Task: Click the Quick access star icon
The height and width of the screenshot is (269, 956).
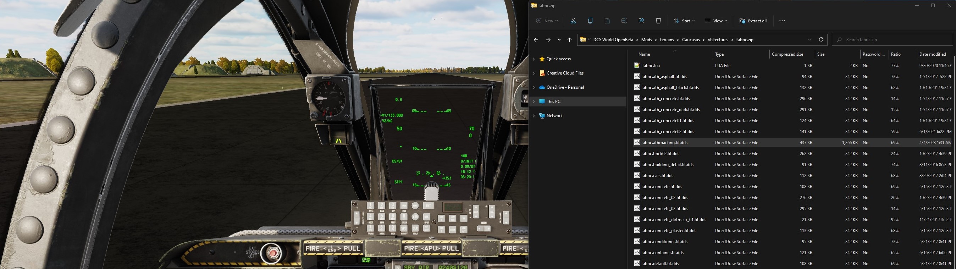Action: [542, 59]
